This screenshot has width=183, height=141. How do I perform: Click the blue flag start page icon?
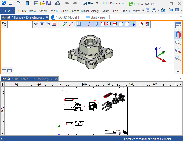pyautogui.click(x=171, y=10)
